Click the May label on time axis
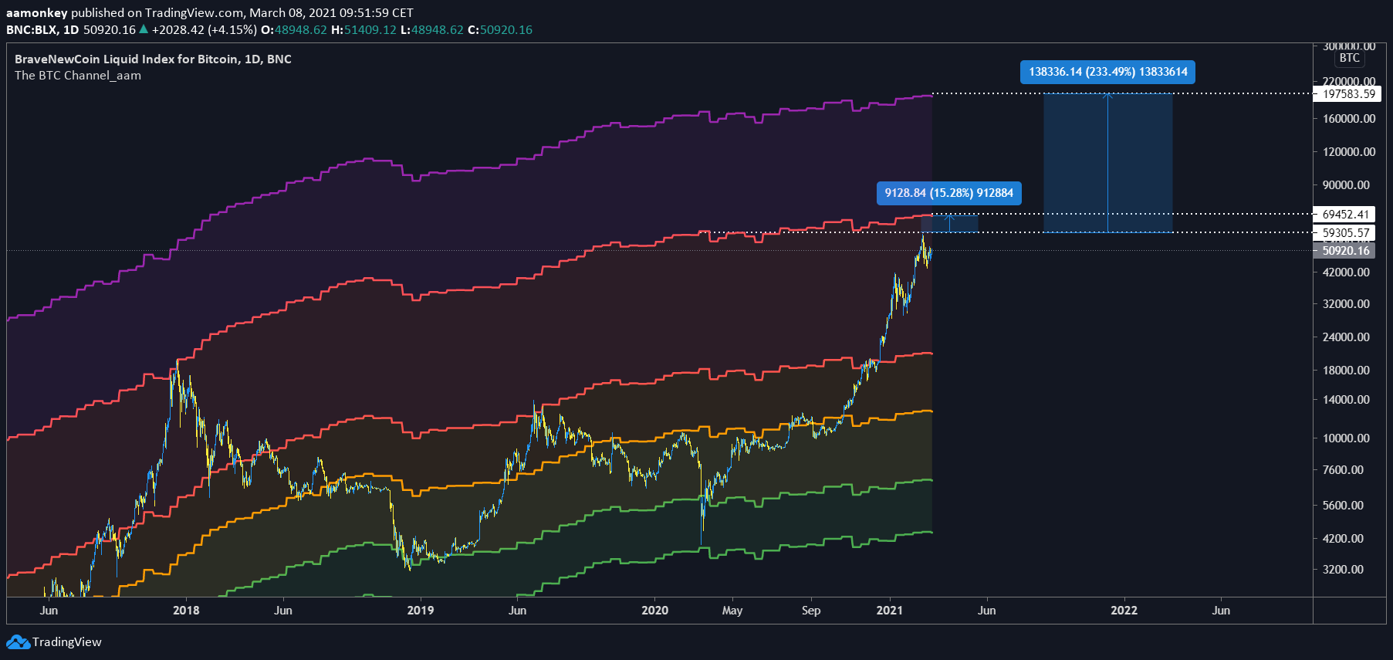Image resolution: width=1393 pixels, height=660 pixels. tap(732, 611)
